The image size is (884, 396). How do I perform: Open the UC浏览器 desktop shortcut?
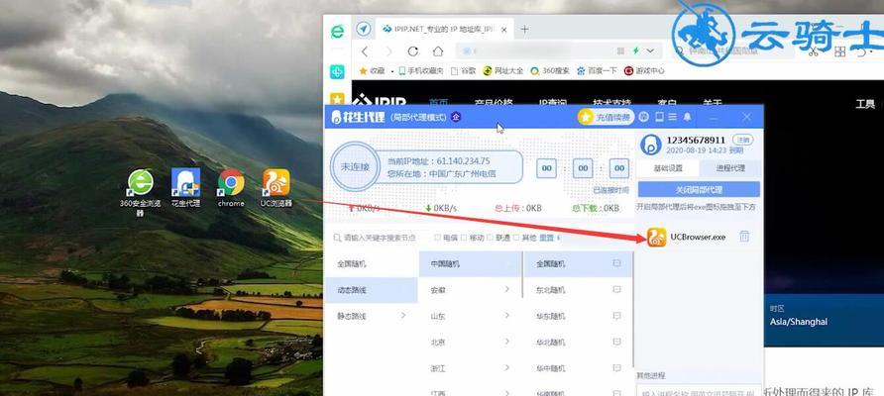(276, 187)
